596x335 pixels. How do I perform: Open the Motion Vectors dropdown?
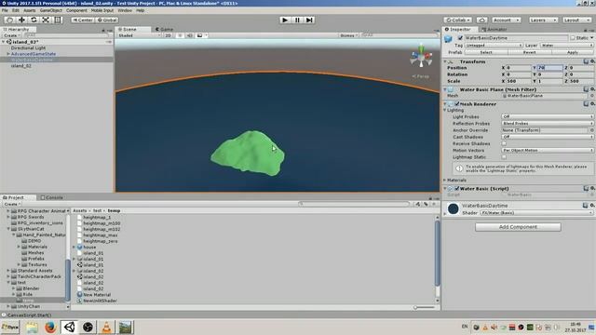[x=548, y=151]
